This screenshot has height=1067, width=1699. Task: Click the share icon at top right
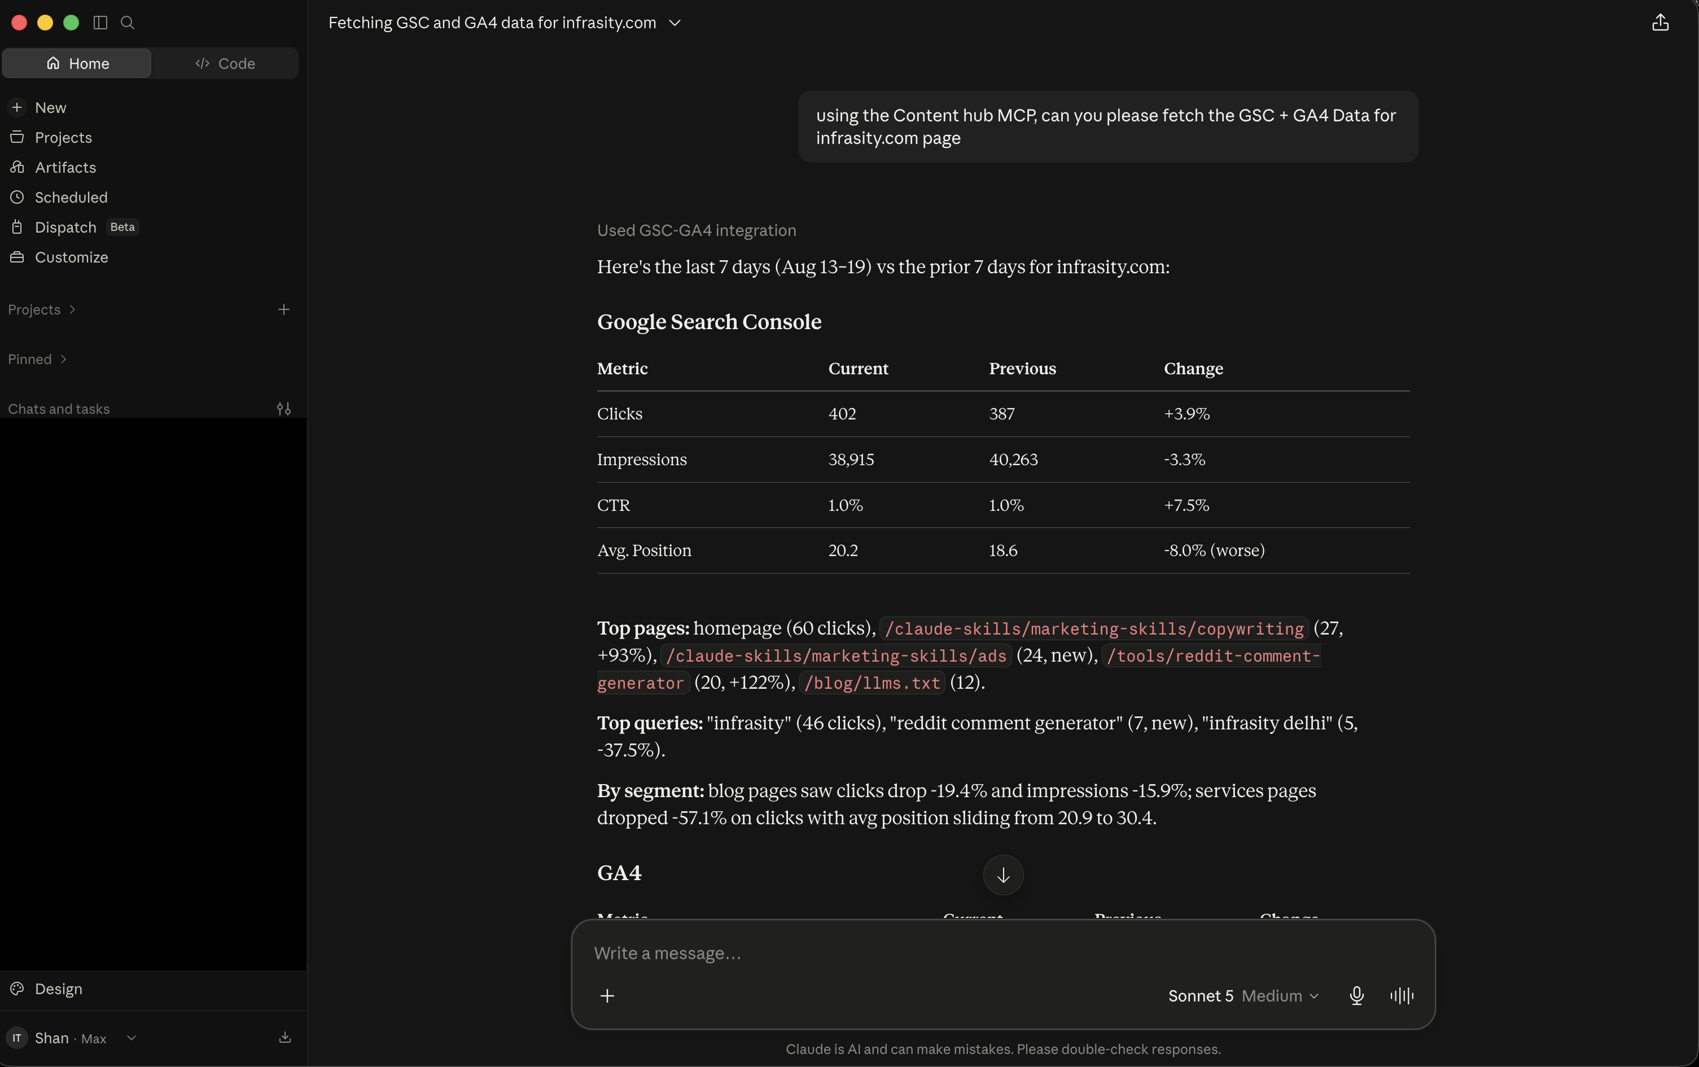[1660, 23]
